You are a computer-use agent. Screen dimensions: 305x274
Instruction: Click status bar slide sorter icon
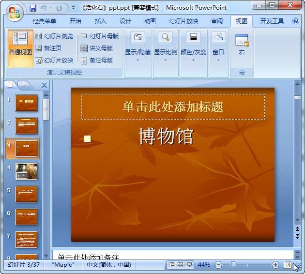[x=180, y=265]
